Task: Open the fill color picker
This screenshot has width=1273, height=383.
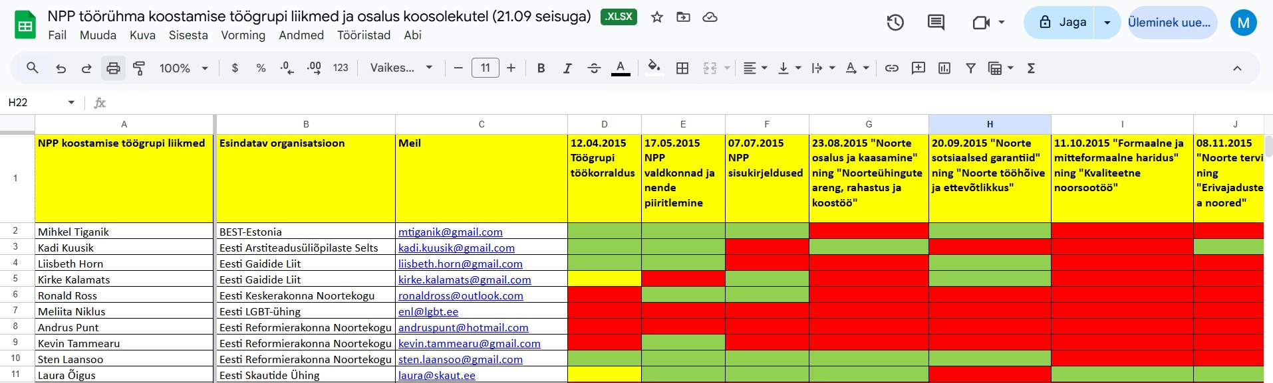Action: pos(654,68)
